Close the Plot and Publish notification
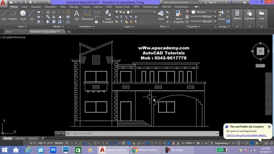This screenshot has width=274, height=154. click(269, 127)
